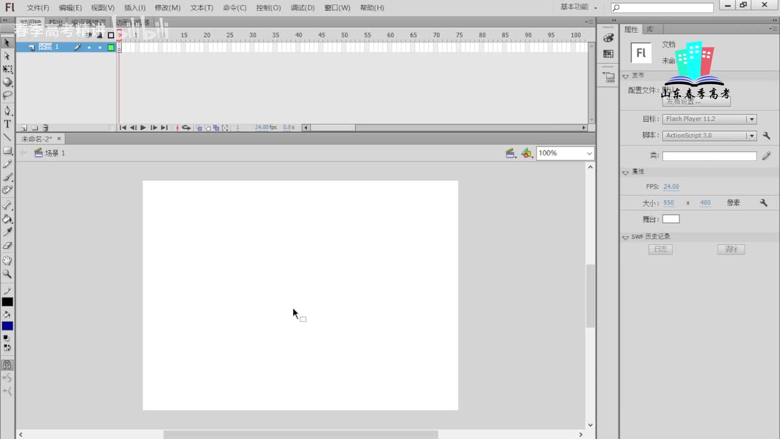Click the New Layer icon

point(24,128)
